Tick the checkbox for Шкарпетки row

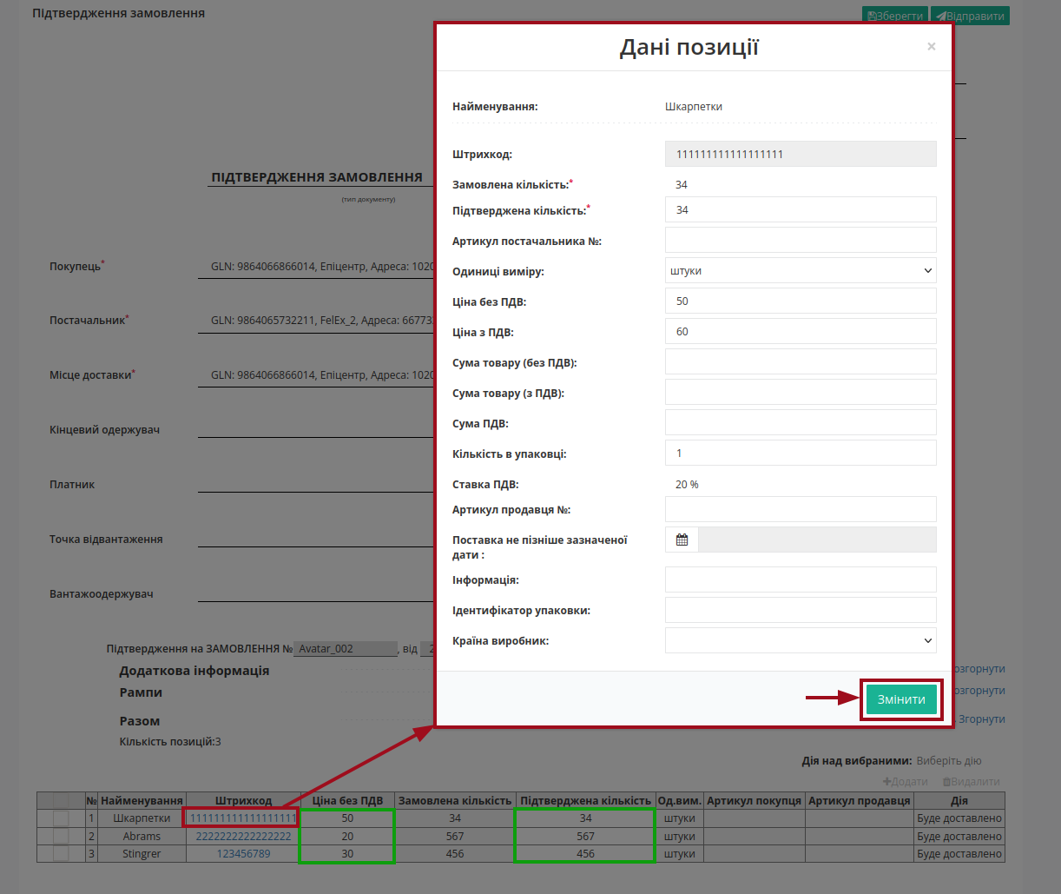pos(61,818)
